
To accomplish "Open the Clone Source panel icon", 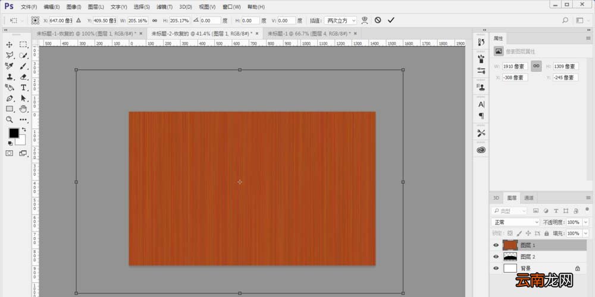I will pos(481,87).
